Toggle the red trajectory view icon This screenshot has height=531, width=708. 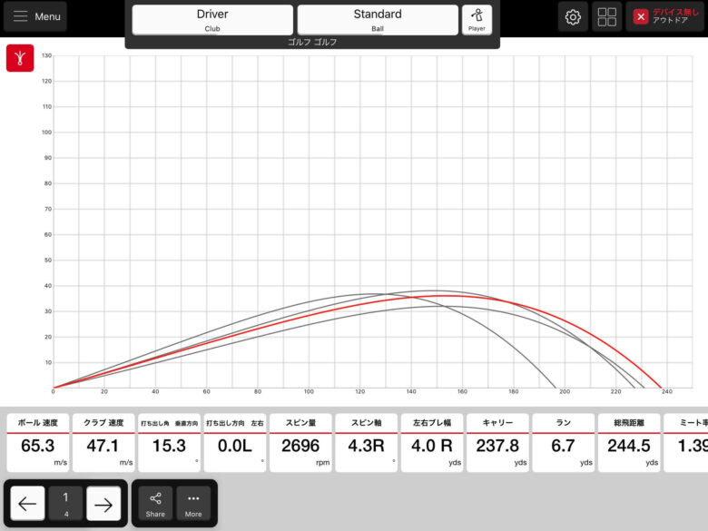point(20,58)
